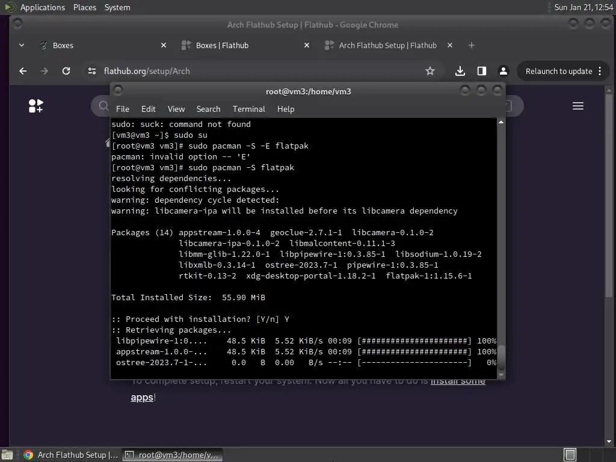This screenshot has width=616, height=462.
Task: Click the 'sudo pacman -S flatpak' command line
Action: (x=203, y=167)
